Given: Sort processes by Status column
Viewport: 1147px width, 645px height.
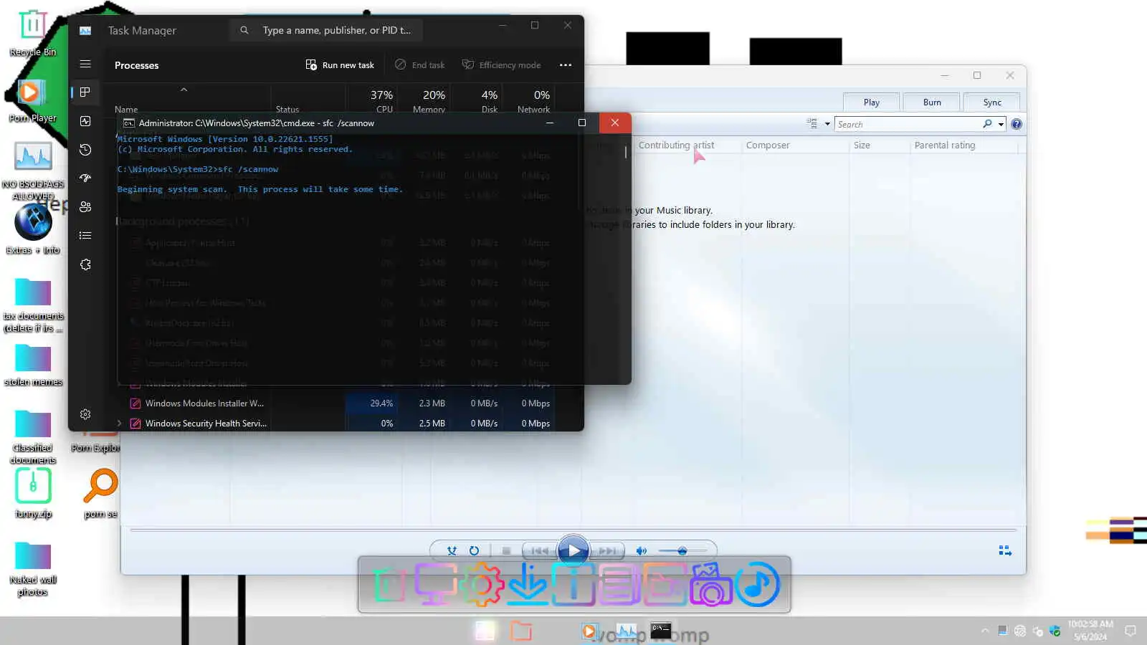Looking at the screenshot, I should click(x=287, y=110).
